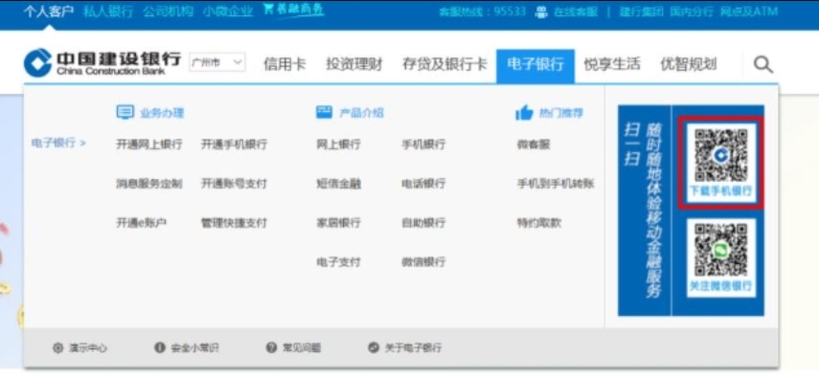This screenshot has height=380, width=819.
Task: Click the 建行集团 top link
Action: click(642, 11)
